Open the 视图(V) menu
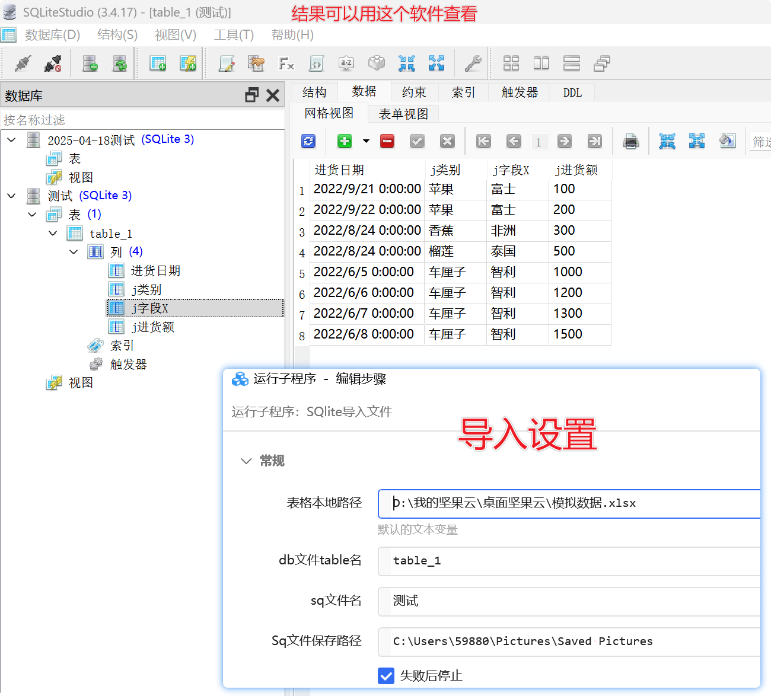The image size is (771, 696). pos(176,35)
